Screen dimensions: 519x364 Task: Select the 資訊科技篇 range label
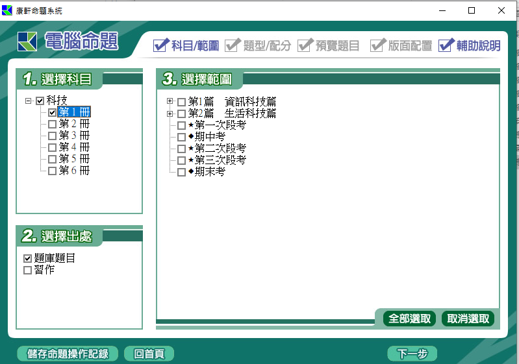click(x=233, y=101)
